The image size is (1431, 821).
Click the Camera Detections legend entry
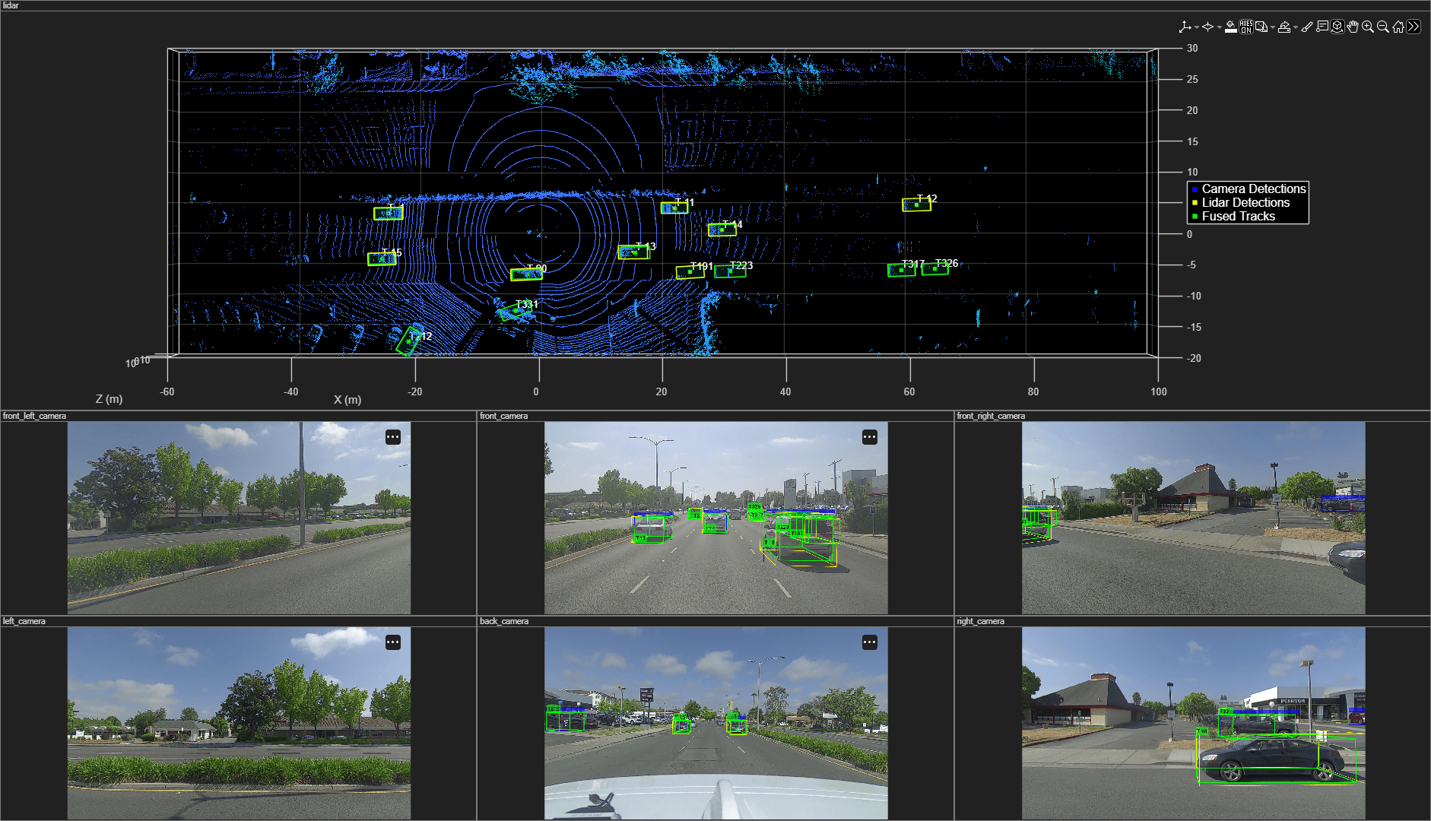(1253, 189)
